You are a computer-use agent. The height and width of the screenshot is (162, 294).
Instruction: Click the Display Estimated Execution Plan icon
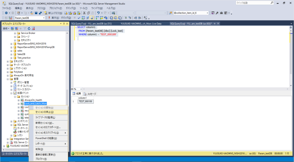(83, 18)
